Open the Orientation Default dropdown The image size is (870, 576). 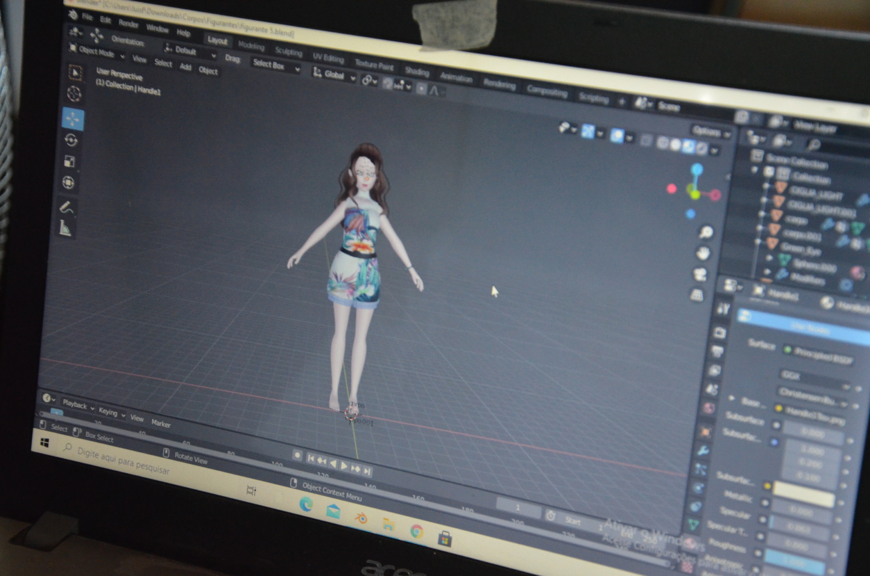pyautogui.click(x=190, y=51)
